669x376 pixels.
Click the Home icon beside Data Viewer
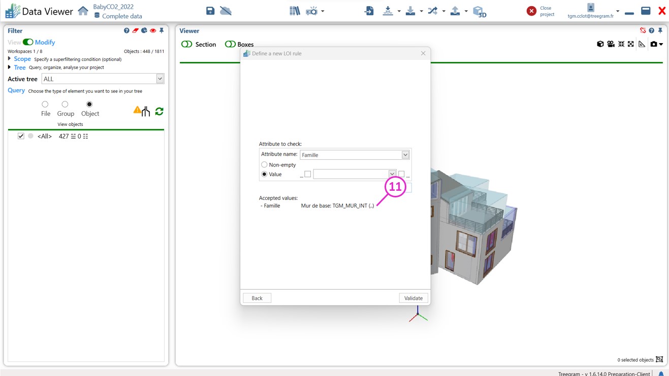click(x=83, y=11)
